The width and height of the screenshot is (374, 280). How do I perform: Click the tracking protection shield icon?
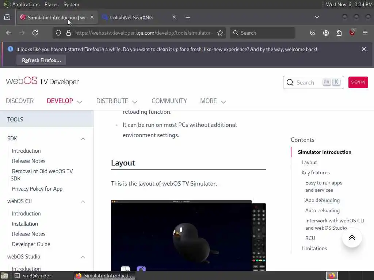click(58, 33)
